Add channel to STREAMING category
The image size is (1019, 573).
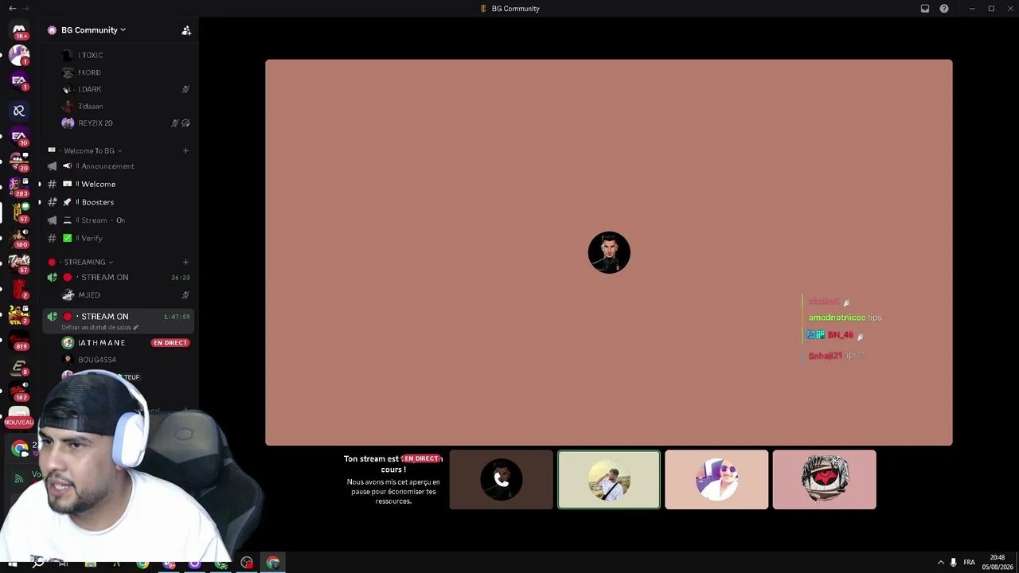tap(185, 262)
